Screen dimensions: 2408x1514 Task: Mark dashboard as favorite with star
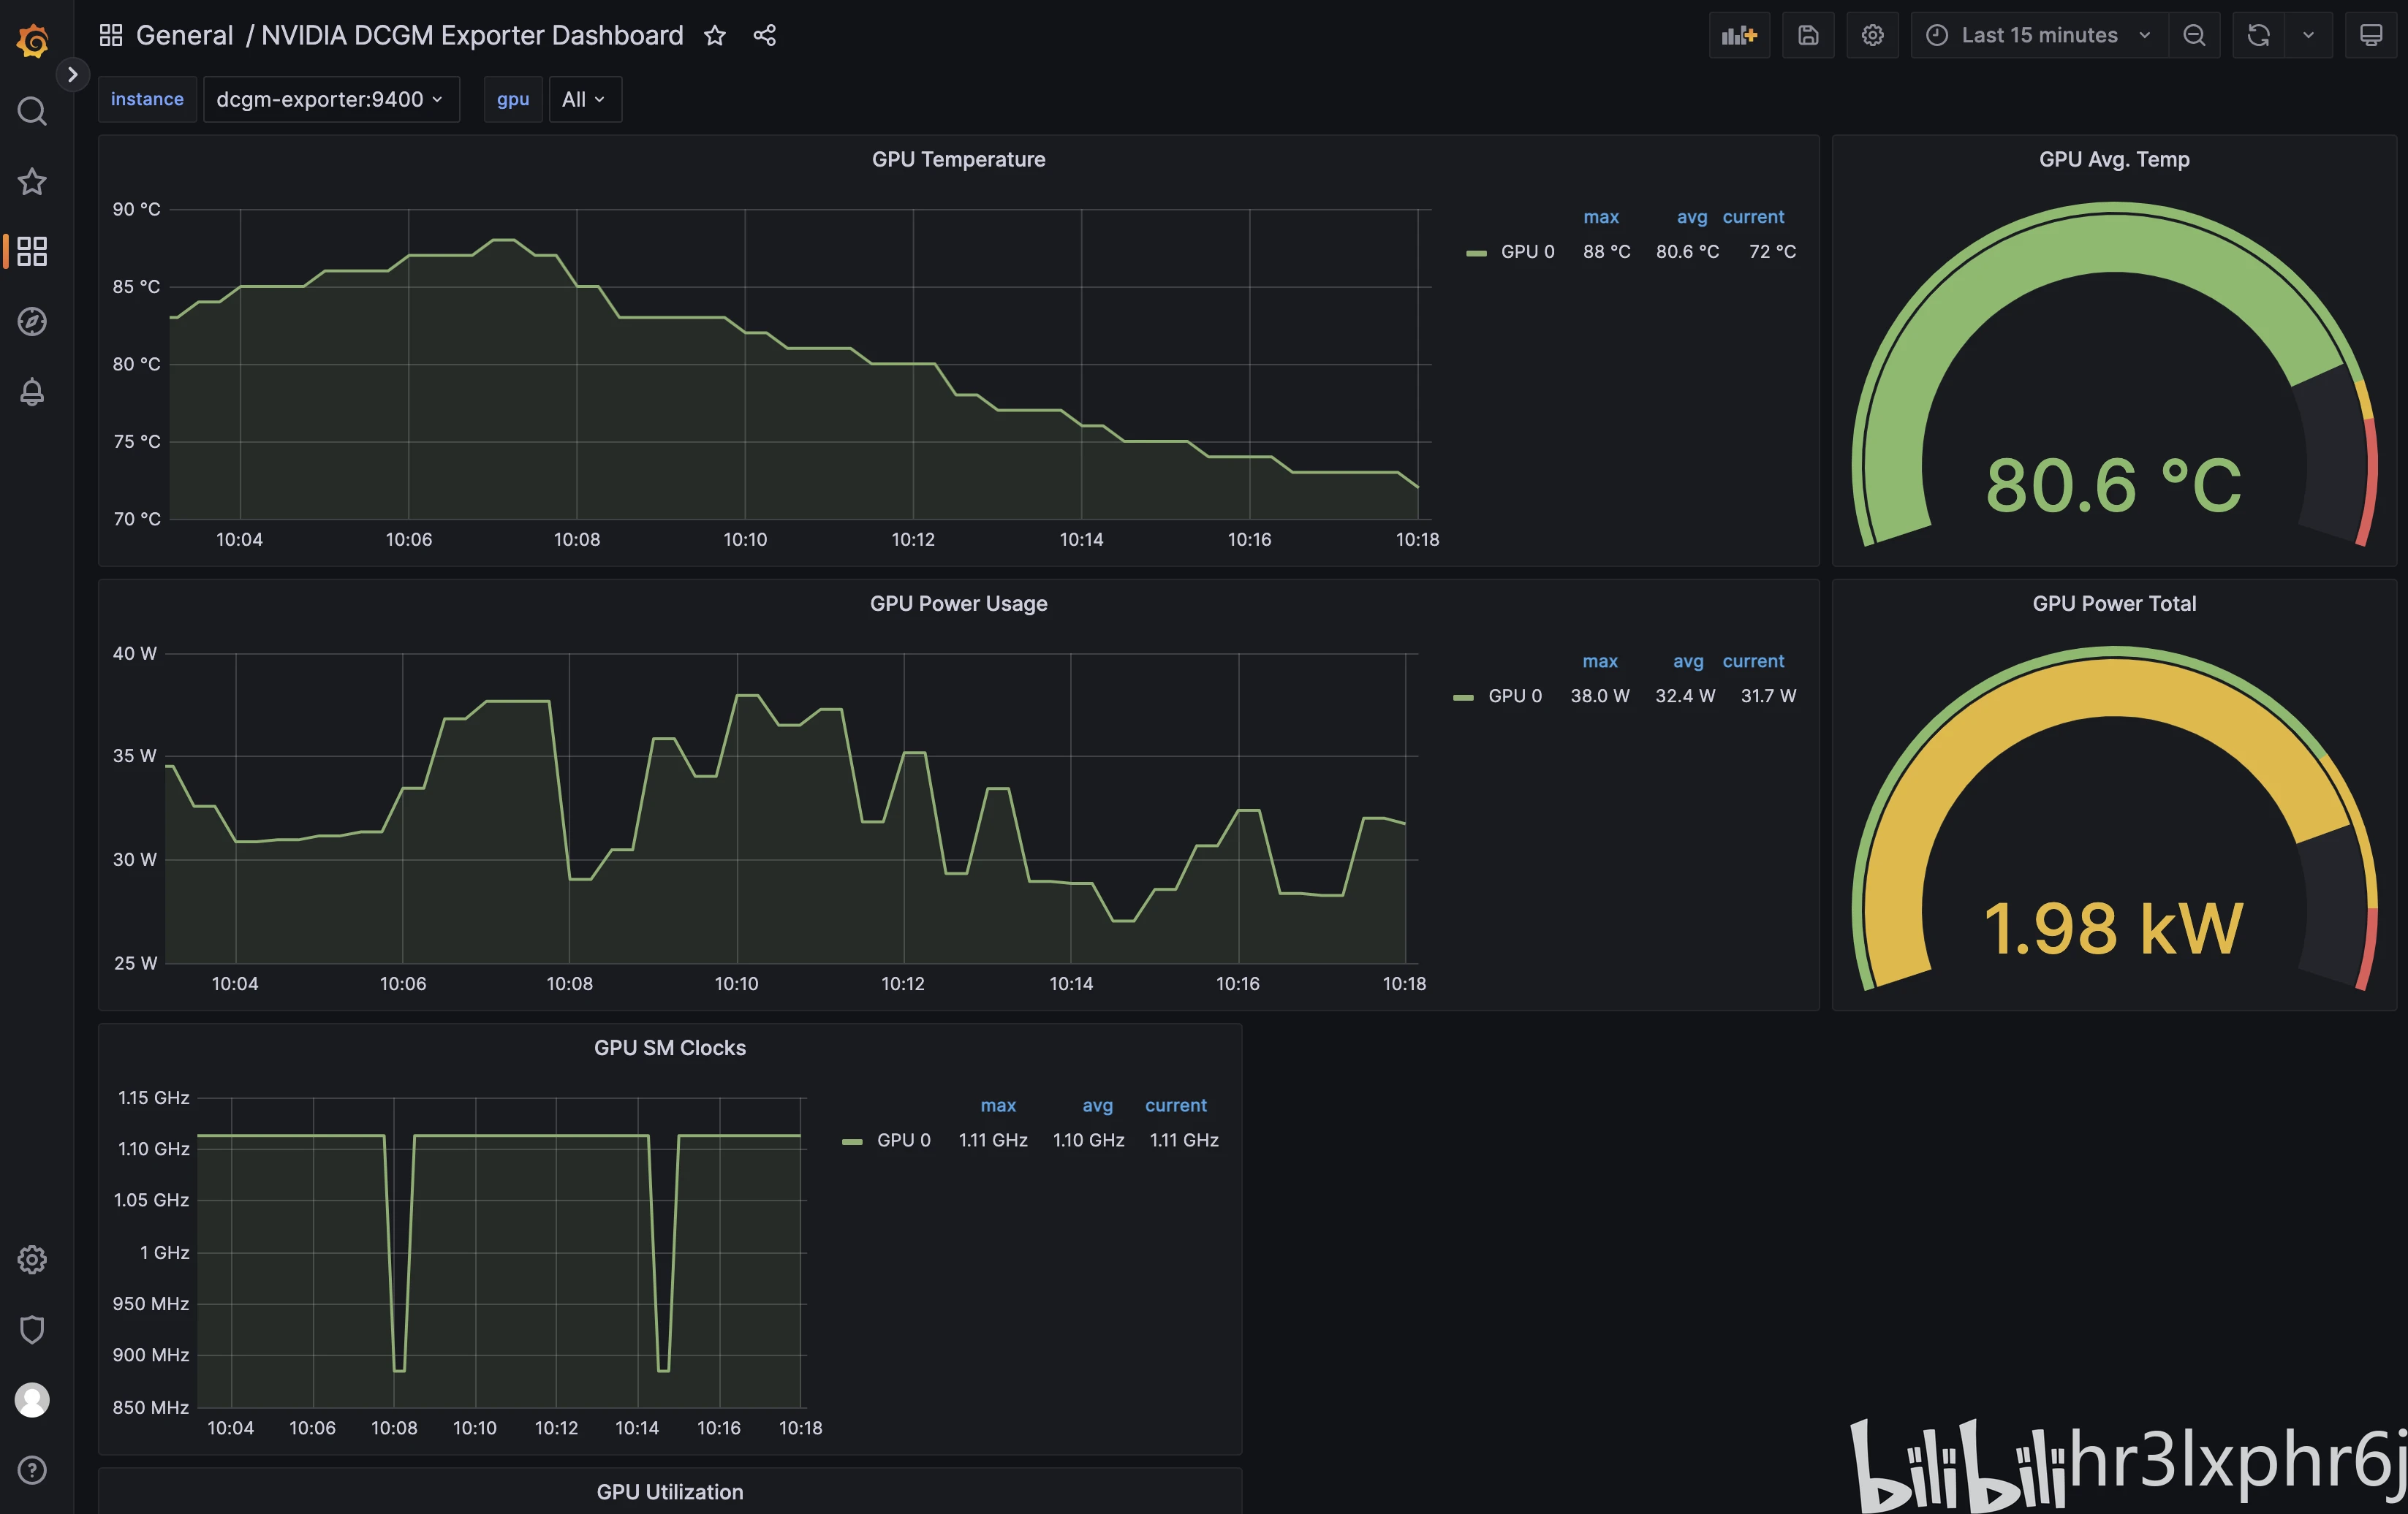714,36
